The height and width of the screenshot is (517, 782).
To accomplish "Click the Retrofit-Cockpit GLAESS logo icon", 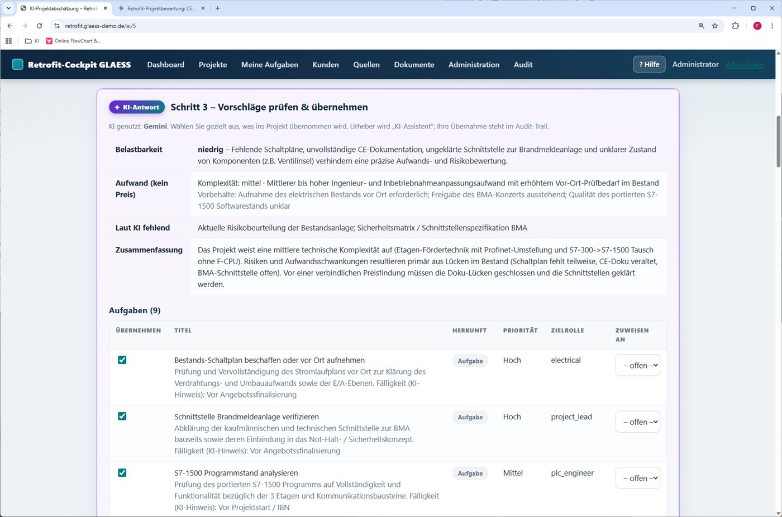I will click(x=18, y=65).
